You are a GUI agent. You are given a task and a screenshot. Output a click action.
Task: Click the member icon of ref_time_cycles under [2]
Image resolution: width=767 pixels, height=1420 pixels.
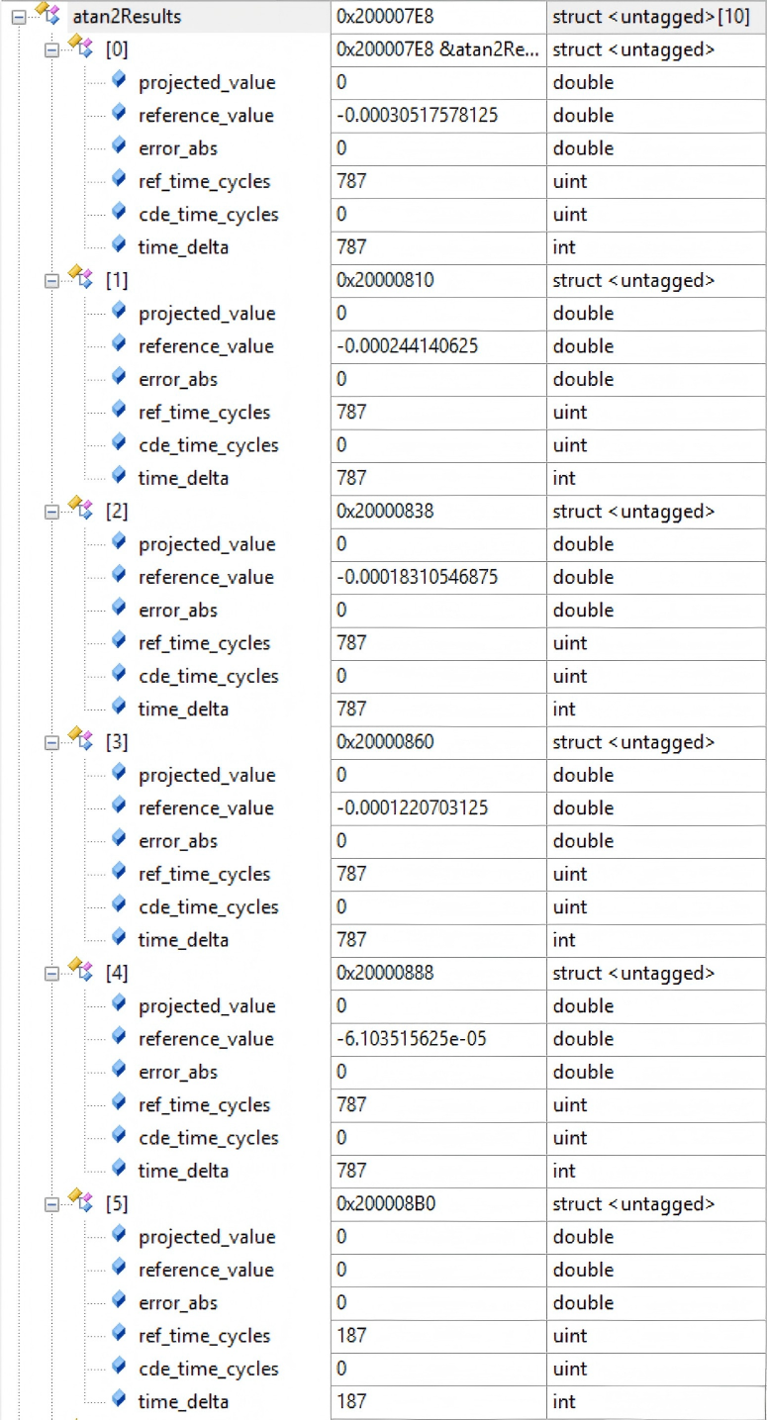(x=119, y=642)
